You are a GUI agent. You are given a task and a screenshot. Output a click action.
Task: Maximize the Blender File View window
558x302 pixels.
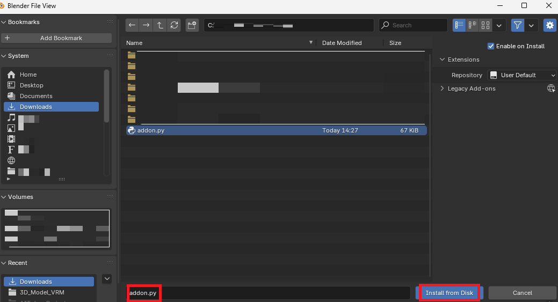pos(524,6)
